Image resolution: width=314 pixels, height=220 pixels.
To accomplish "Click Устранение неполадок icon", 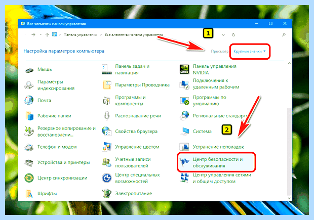I will tap(184, 147).
